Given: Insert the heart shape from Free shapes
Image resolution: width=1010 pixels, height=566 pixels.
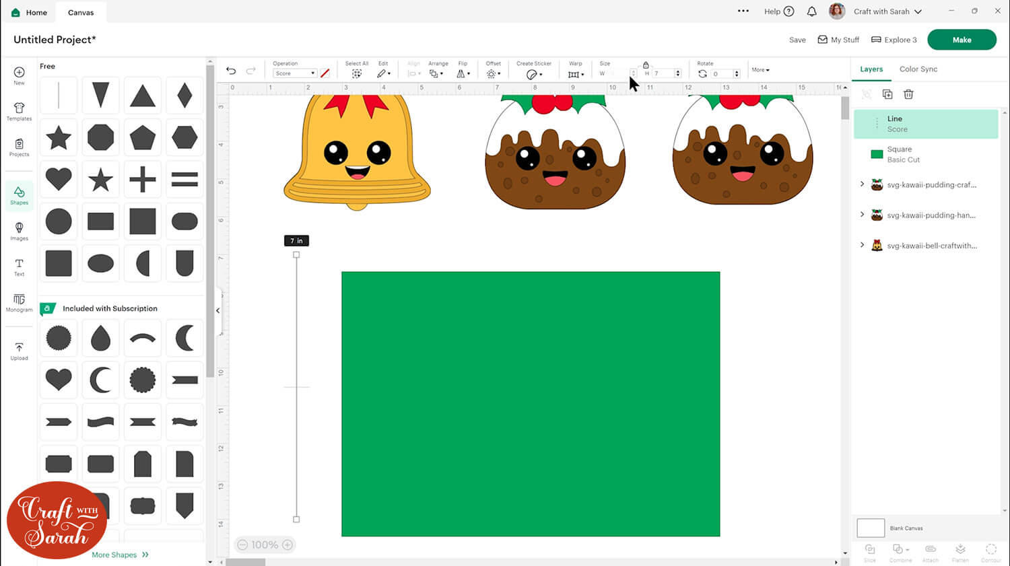Looking at the screenshot, I should pyautogui.click(x=59, y=179).
